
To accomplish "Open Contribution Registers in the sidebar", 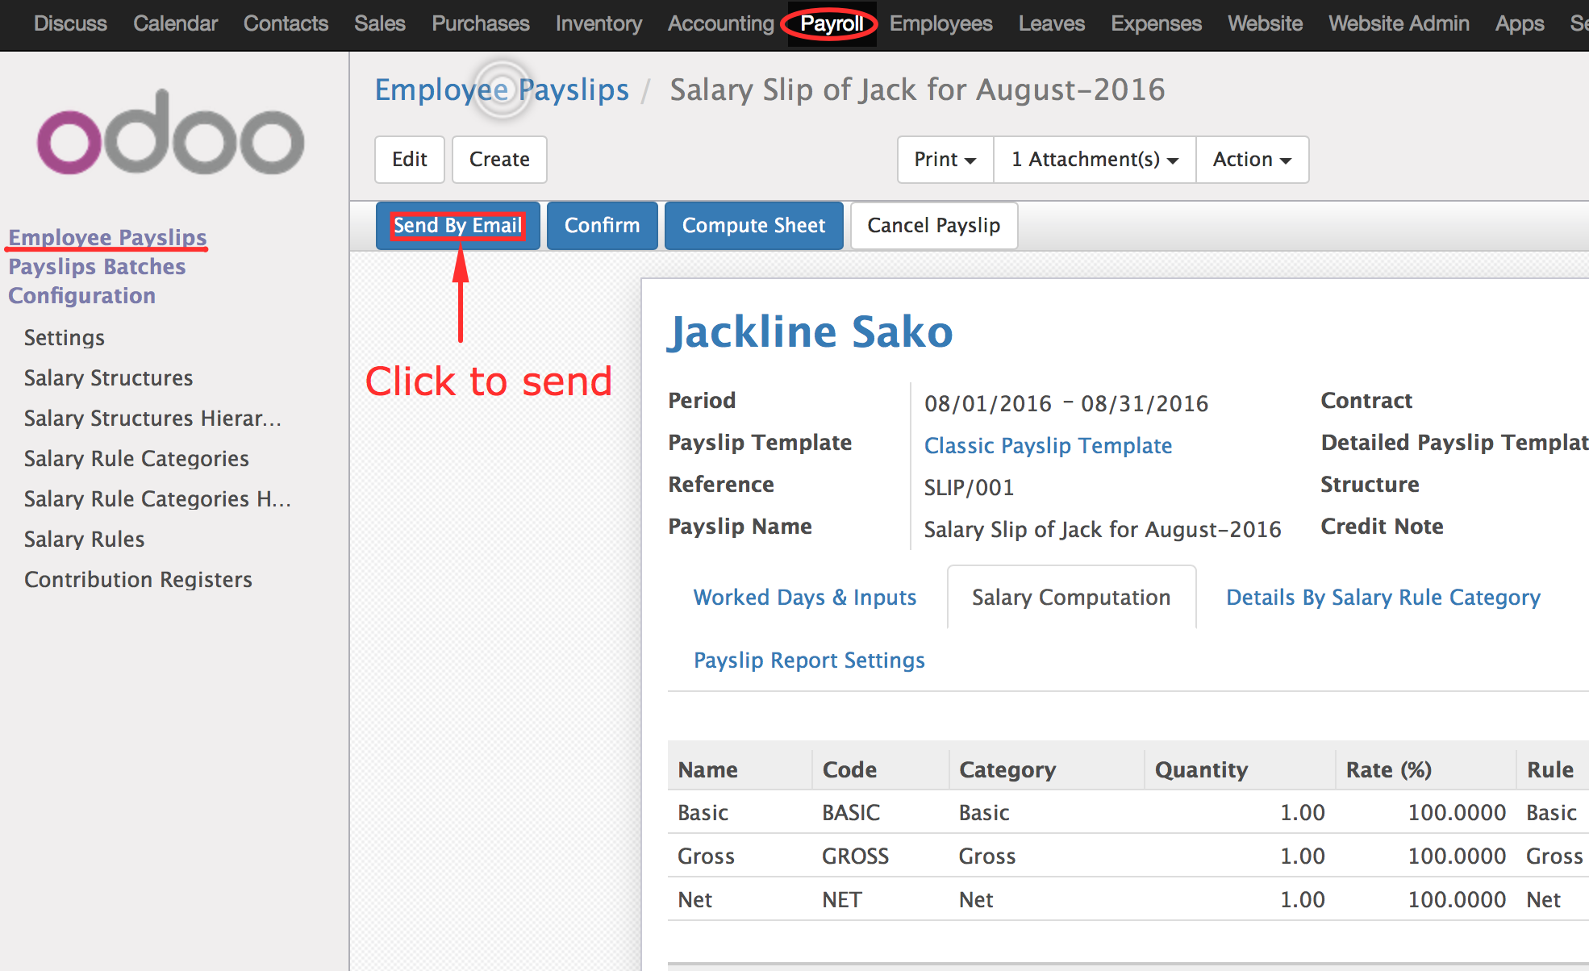I will point(138,580).
